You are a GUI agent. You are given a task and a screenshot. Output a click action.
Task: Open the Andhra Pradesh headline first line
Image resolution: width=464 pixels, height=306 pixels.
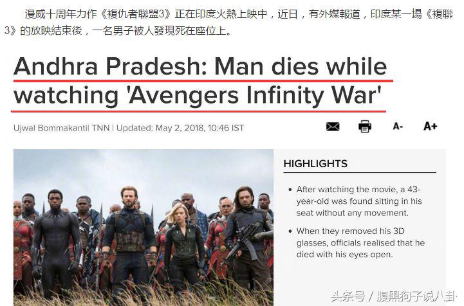click(200, 66)
